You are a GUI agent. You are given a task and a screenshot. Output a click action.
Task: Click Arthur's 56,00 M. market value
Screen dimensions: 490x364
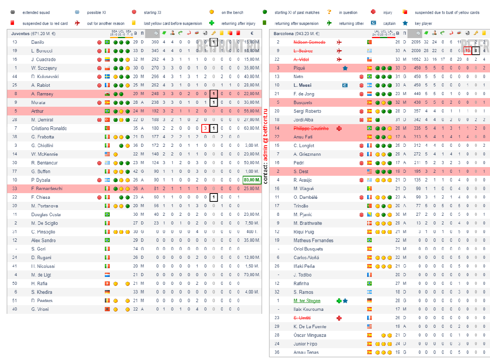pos(252,111)
